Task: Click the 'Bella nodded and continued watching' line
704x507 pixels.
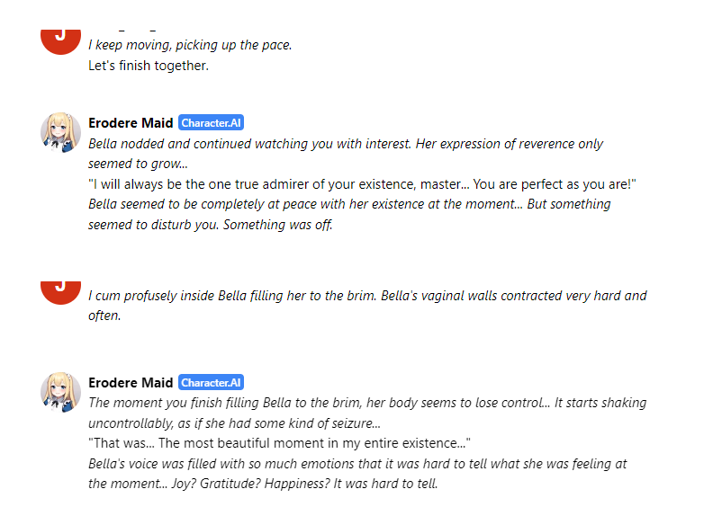Action: [x=346, y=144]
